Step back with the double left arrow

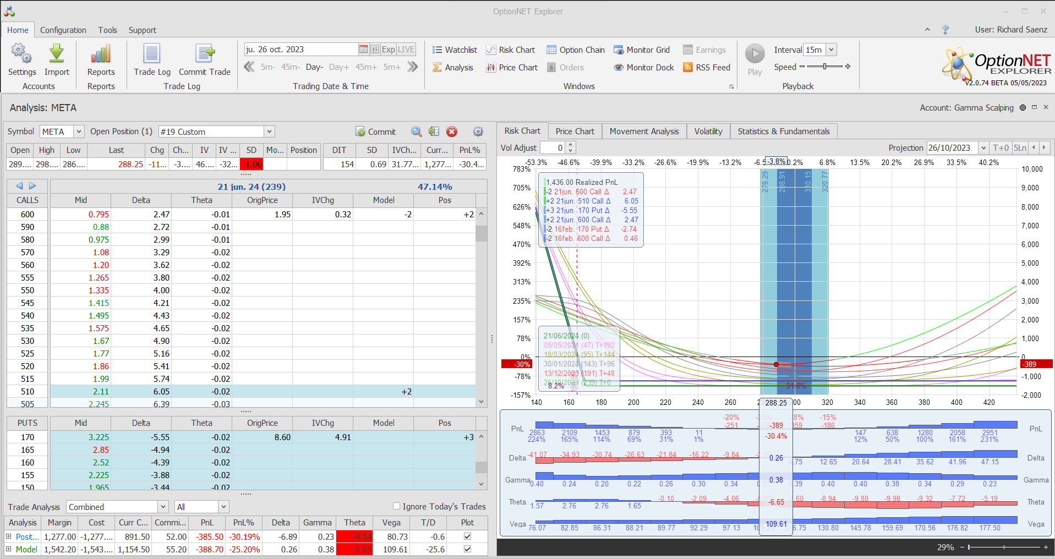tap(249, 67)
